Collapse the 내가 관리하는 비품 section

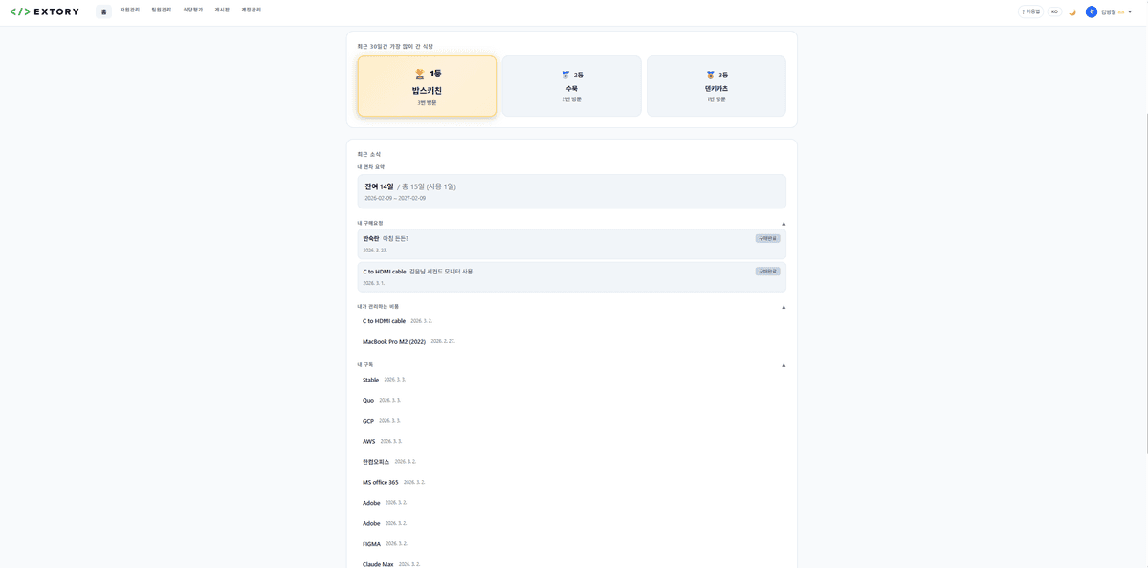(x=784, y=307)
